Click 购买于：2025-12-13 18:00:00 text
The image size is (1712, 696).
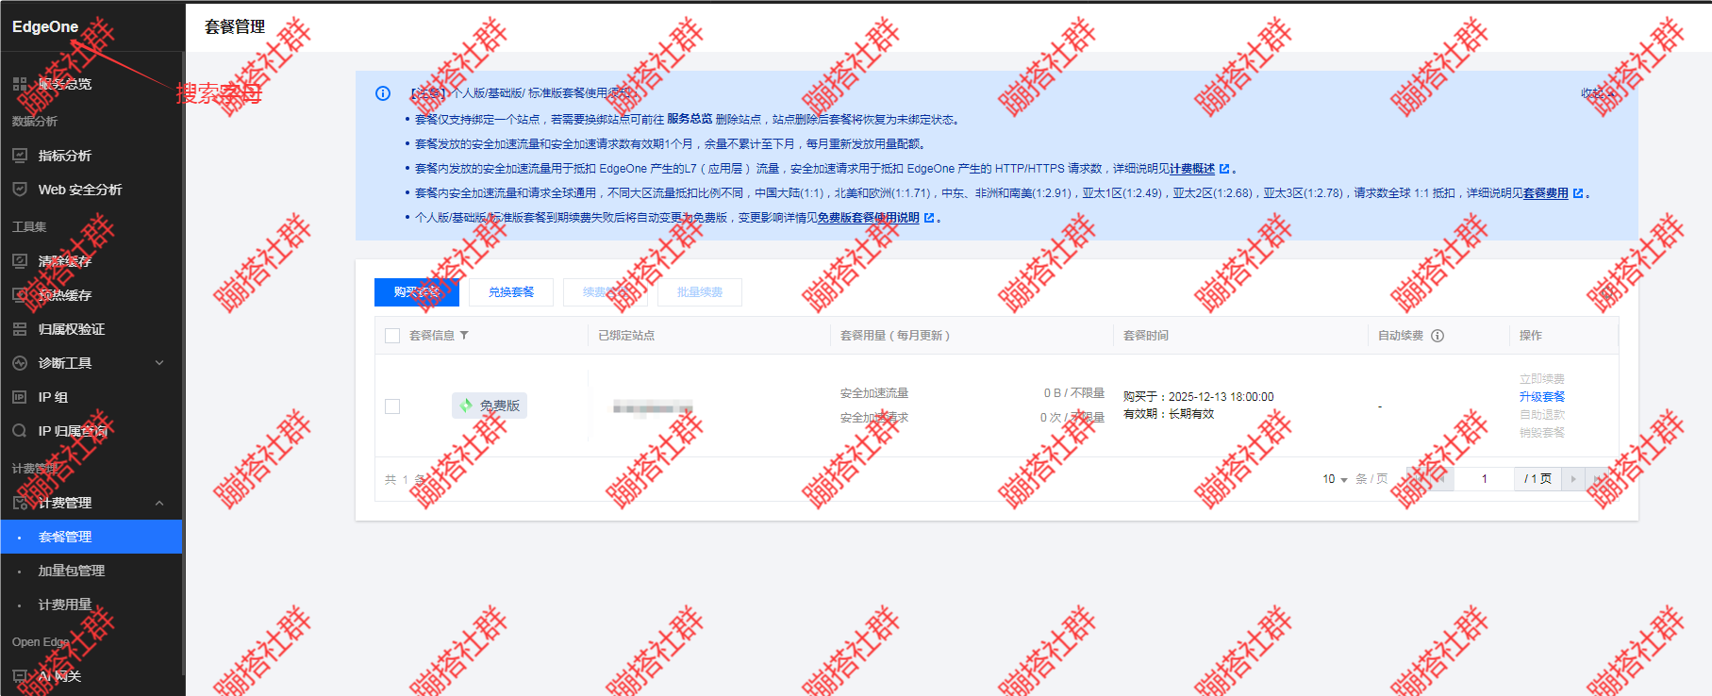1199,397
